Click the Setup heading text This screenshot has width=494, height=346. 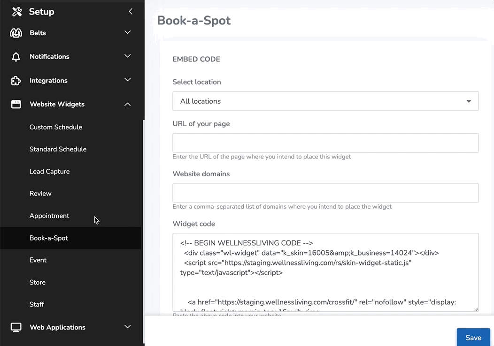click(42, 12)
